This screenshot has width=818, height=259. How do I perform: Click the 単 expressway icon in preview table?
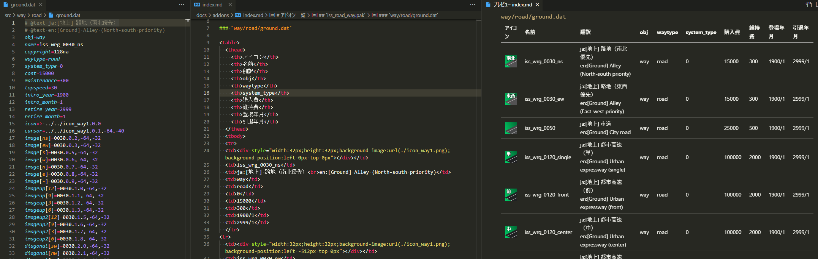[511, 157]
